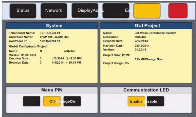Select controller IP 192.168.254.11

[50, 41]
